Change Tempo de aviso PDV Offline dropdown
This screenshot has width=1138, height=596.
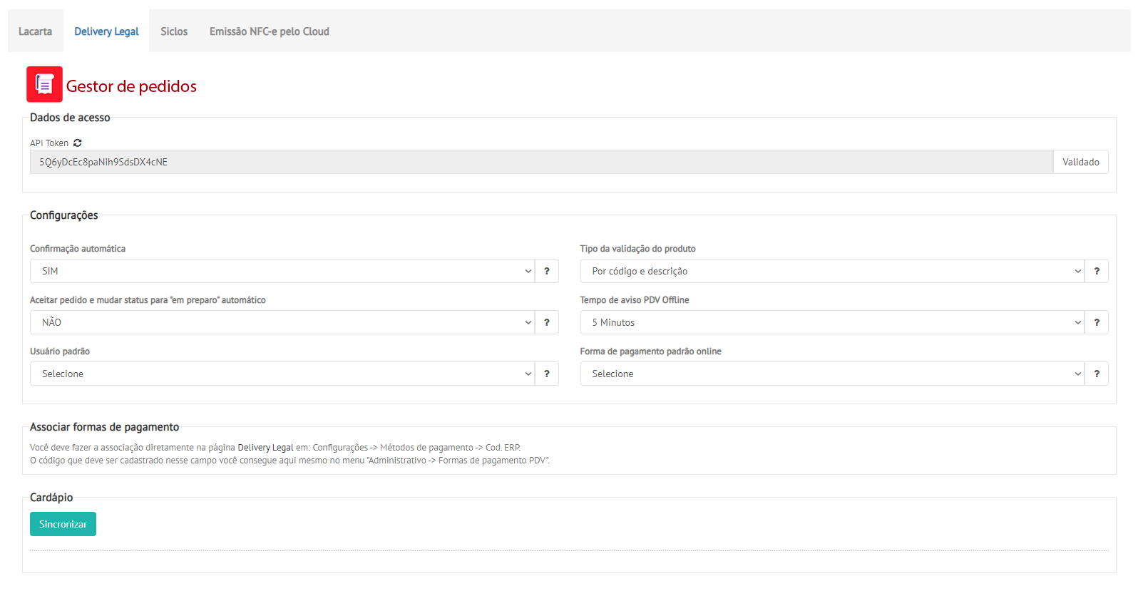tap(832, 322)
